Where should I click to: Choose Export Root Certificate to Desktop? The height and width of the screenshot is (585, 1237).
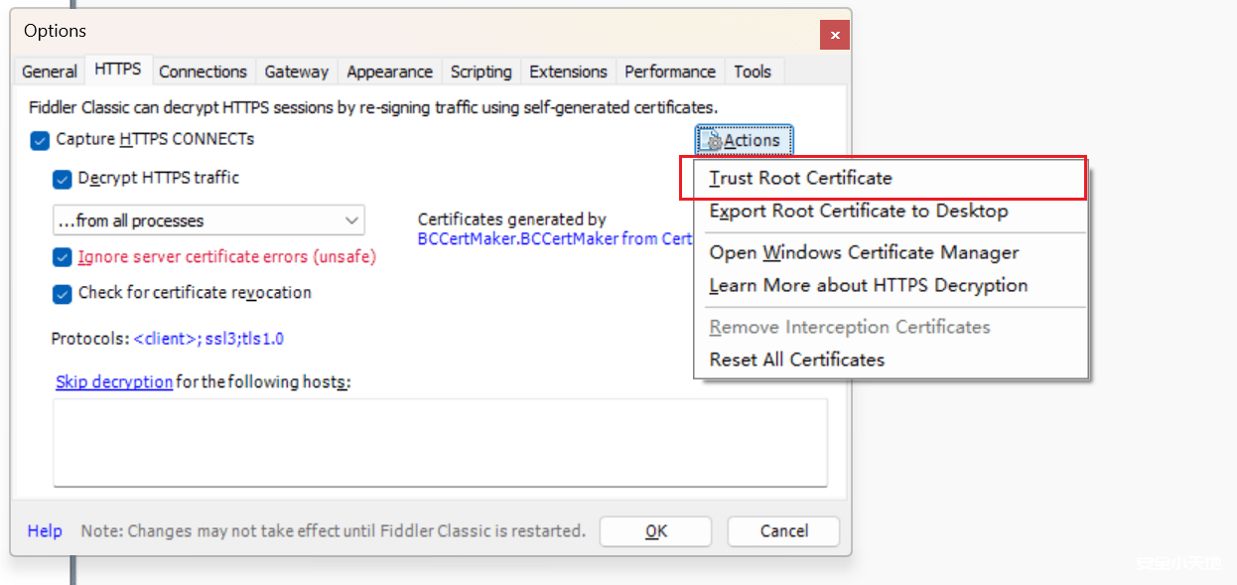click(x=858, y=212)
